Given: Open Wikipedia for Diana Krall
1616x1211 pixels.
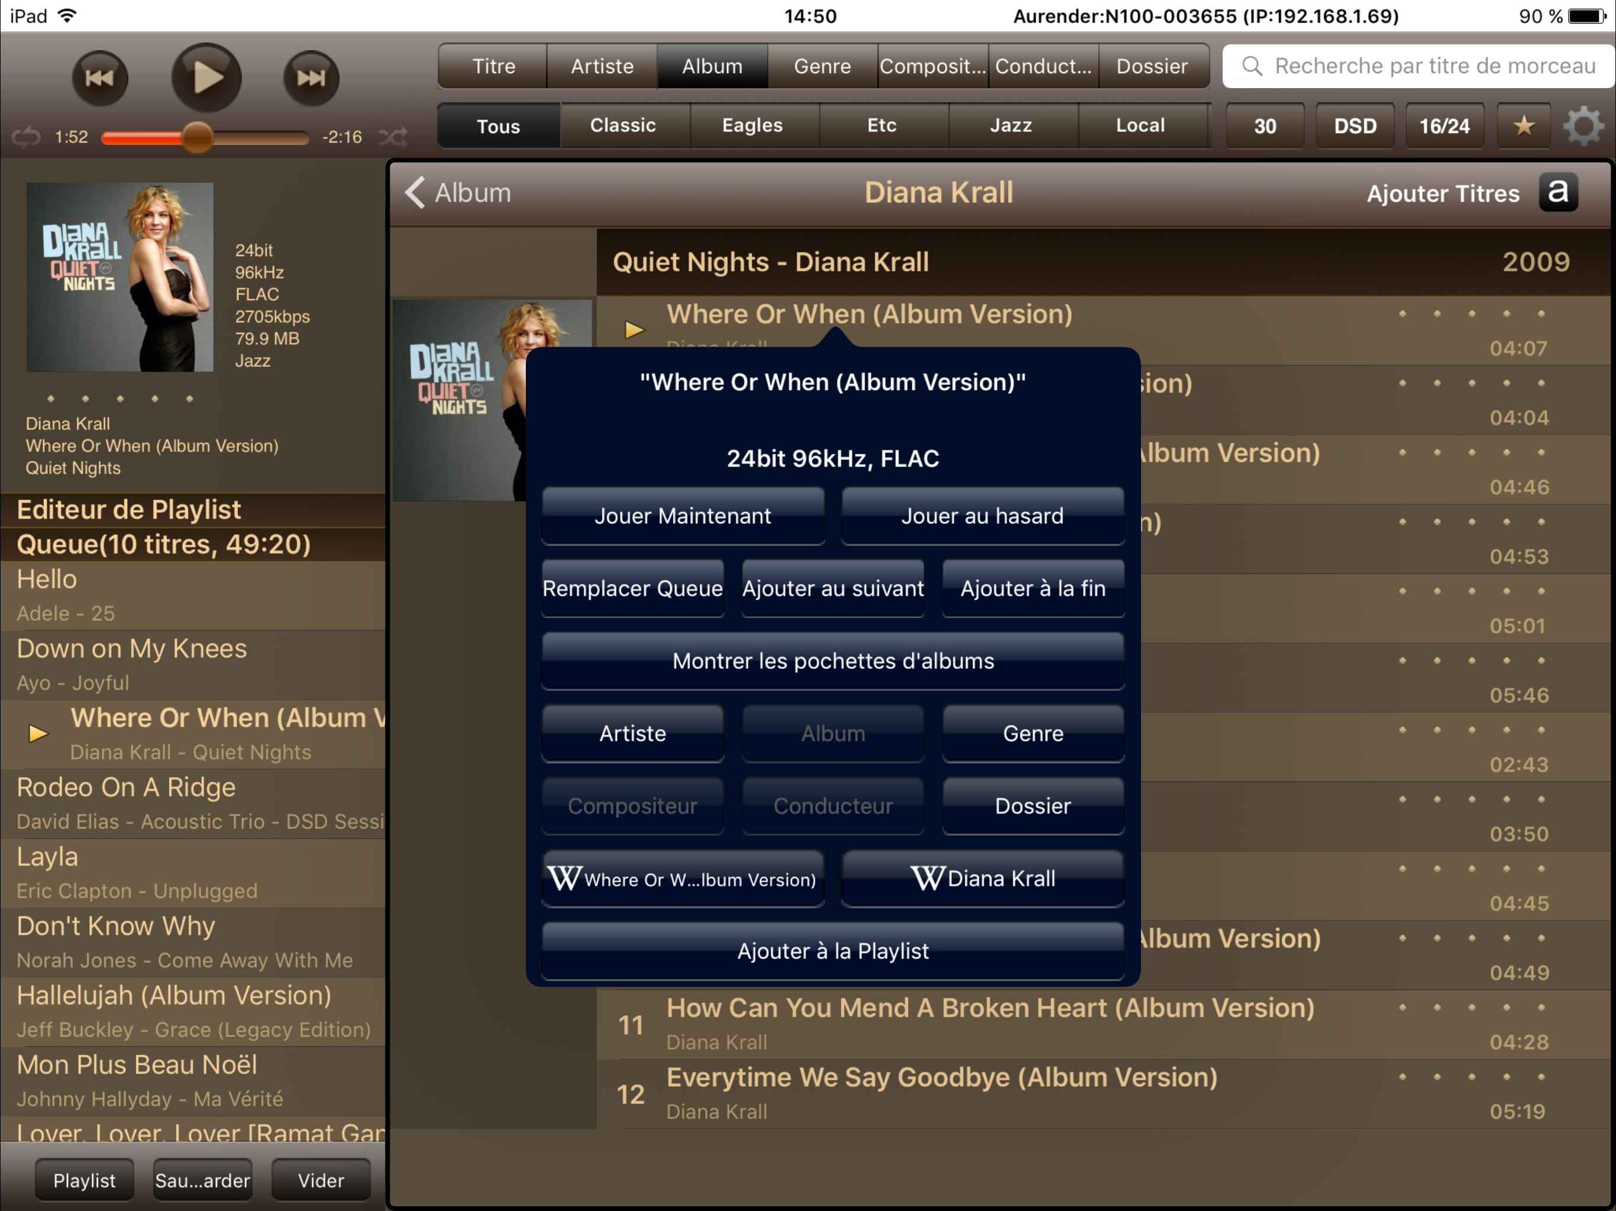Looking at the screenshot, I should (x=982, y=878).
